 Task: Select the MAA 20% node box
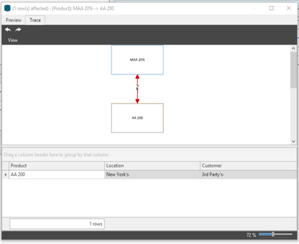tap(137, 60)
